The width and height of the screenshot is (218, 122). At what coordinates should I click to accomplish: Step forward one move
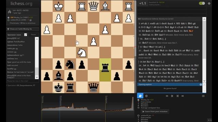coord(177,96)
